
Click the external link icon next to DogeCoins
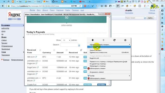click(38, 67)
